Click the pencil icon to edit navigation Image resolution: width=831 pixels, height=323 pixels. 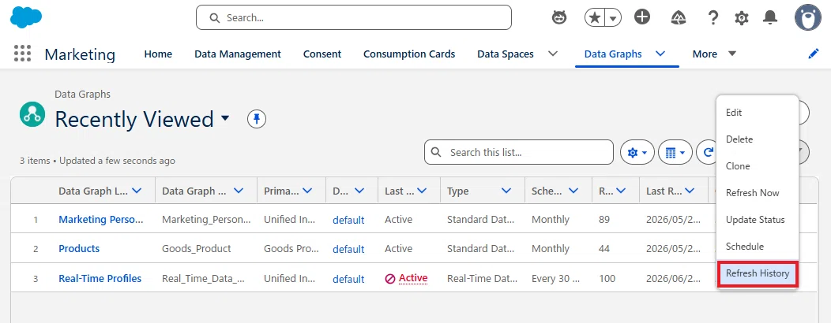pos(814,54)
